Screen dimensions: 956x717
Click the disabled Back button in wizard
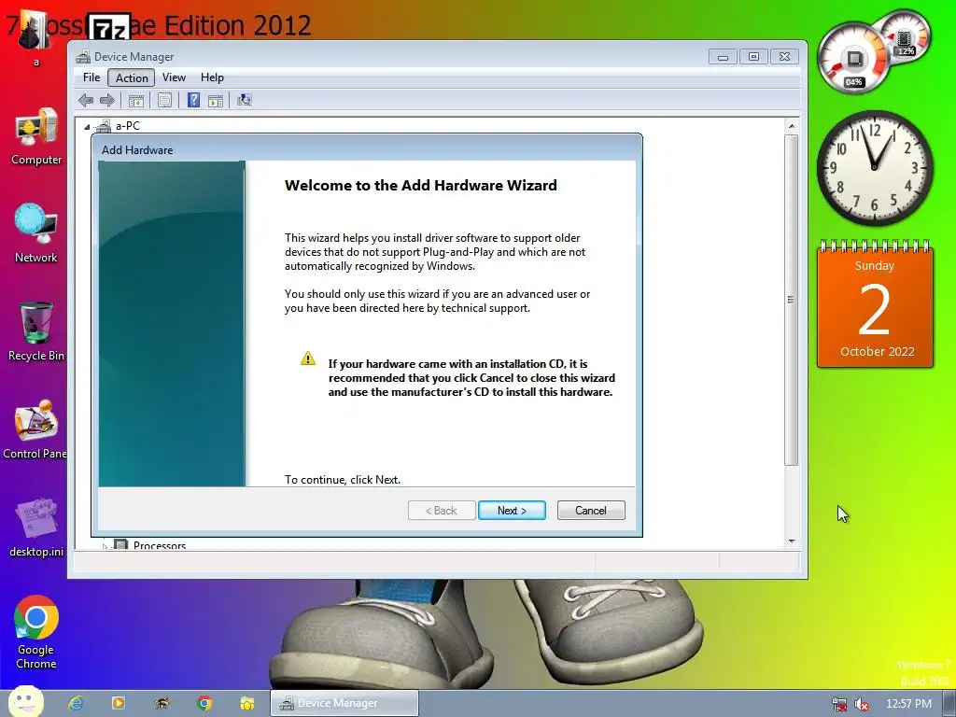pos(442,511)
